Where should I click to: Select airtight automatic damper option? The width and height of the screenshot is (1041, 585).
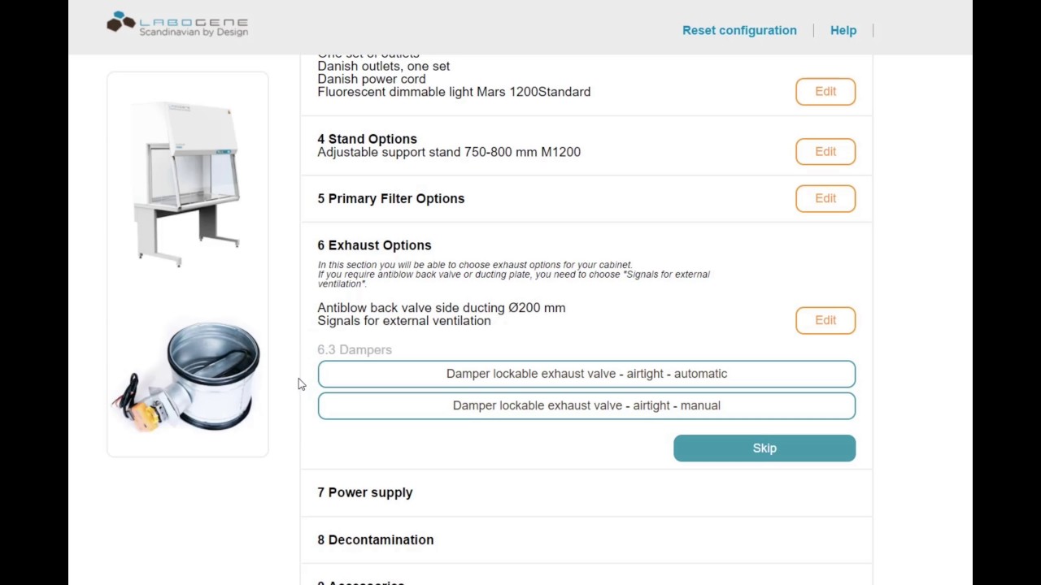point(586,374)
